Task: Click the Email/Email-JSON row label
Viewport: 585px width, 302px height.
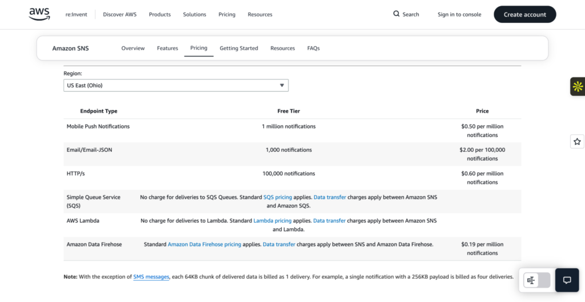Action: 89,150
